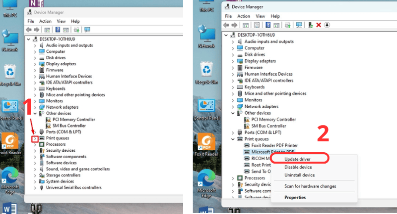The width and height of the screenshot is (397, 214).
Task: Open Properties from the context menu
Action: click(x=295, y=198)
